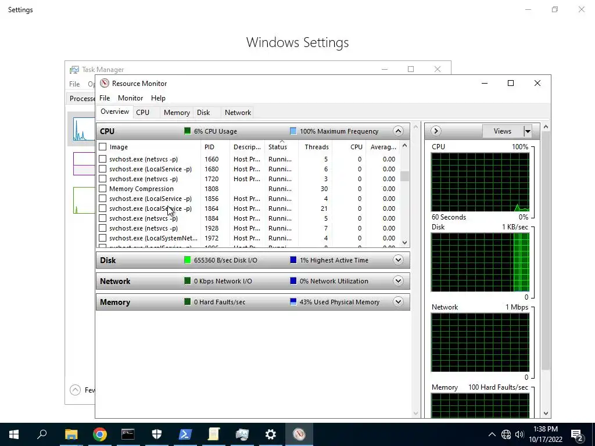The image size is (595, 446).
Task: Click the graphs pane scrollbar down arrow
Action: [546, 413]
